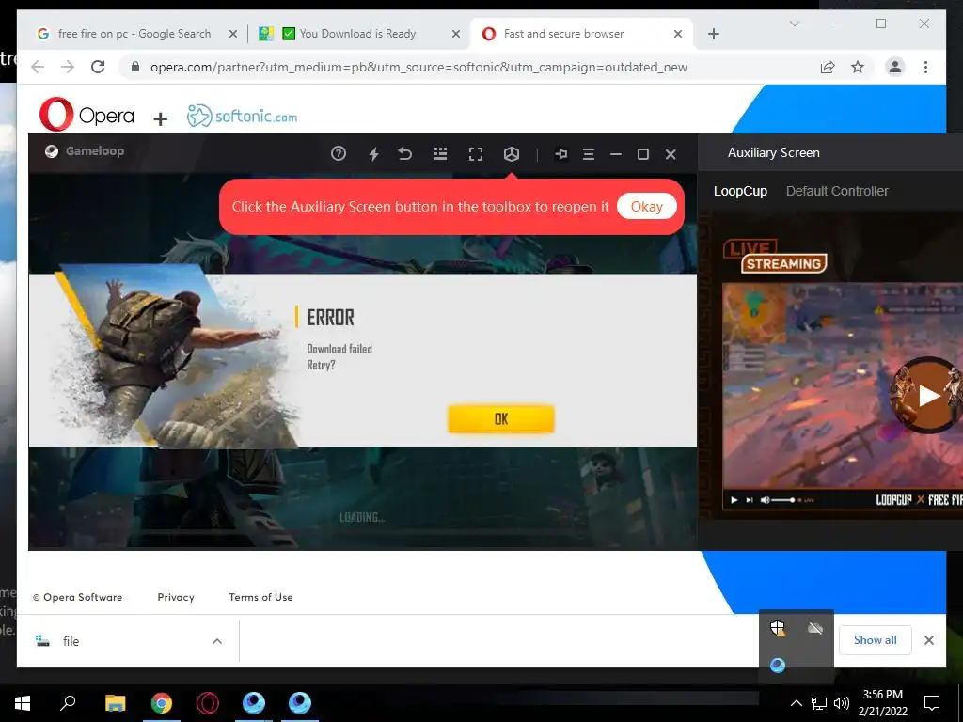Skip to the next video in the player

coord(750,500)
